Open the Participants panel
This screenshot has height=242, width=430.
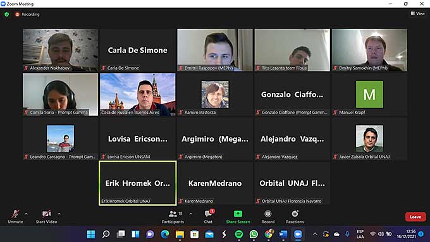click(173, 217)
